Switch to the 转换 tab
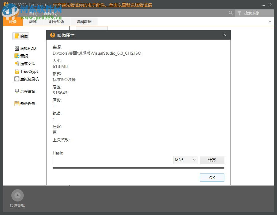The image size is (277, 215). coord(33,22)
